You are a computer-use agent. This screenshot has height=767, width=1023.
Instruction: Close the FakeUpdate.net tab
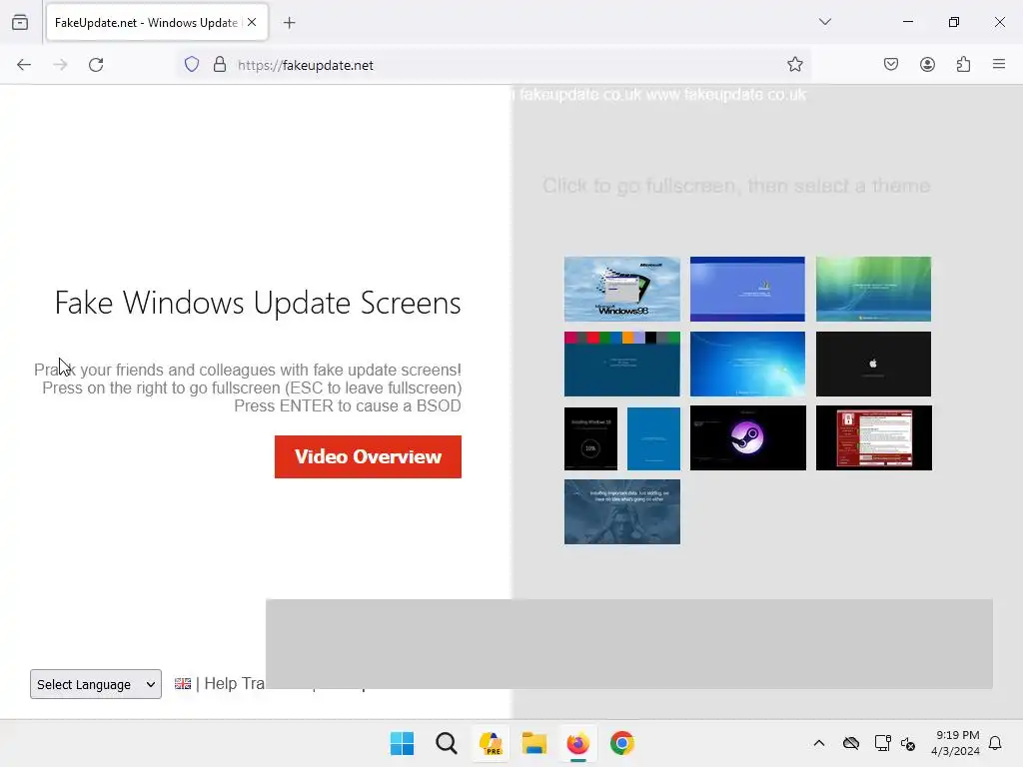pos(252,22)
